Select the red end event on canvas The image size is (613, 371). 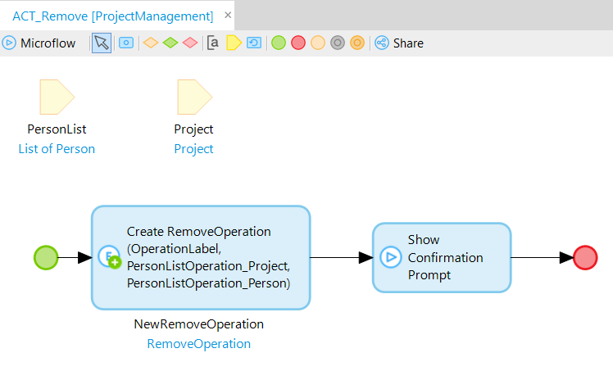point(585,258)
